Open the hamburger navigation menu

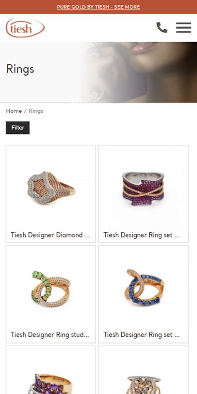pos(183,27)
